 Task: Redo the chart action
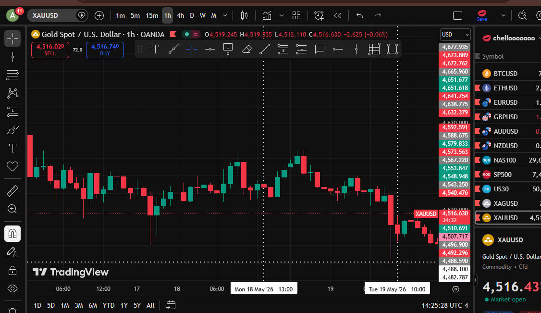[x=378, y=15]
